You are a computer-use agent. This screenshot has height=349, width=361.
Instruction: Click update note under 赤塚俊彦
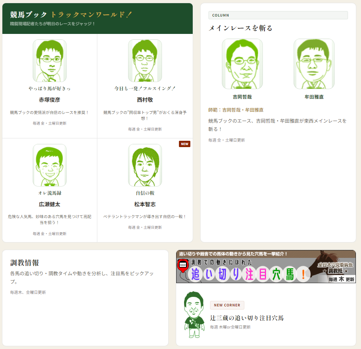tap(50, 123)
